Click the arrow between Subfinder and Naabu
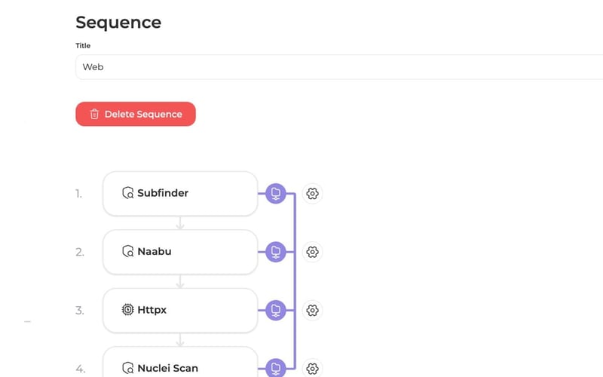This screenshot has height=377, width=603. (180, 223)
